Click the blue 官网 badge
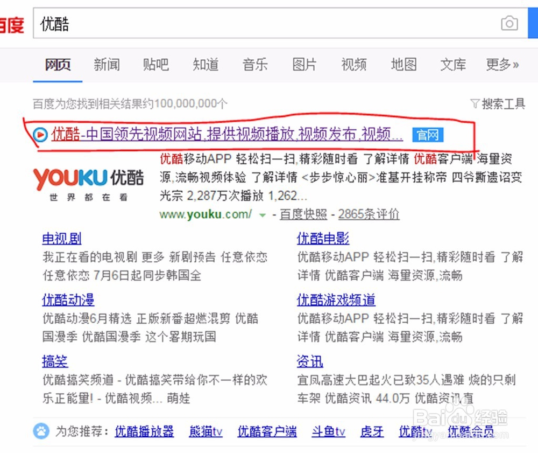 pyautogui.click(x=428, y=135)
